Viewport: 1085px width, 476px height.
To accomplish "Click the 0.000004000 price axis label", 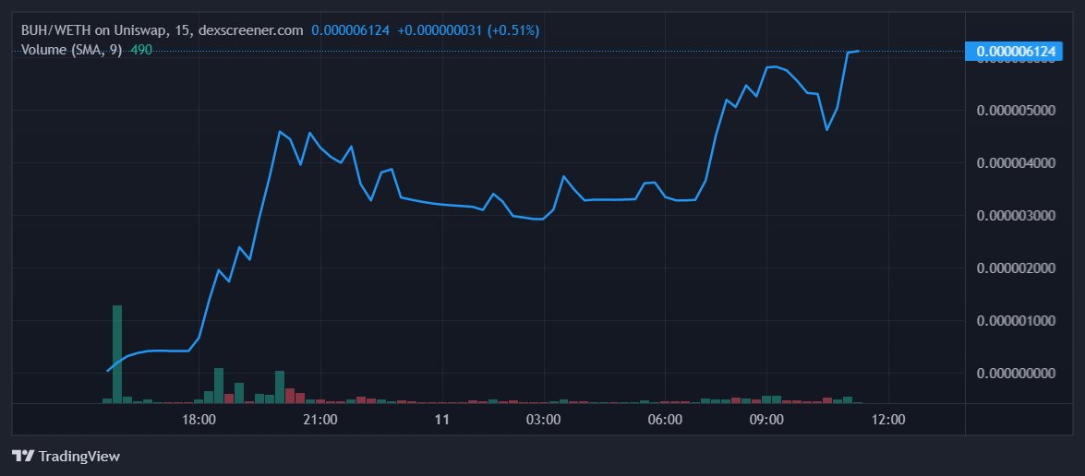I will [x=1016, y=163].
